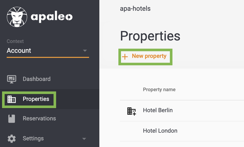This screenshot has width=244, height=147.
Task: Click the apa-hotels account breadcrumb
Action: 135,9
